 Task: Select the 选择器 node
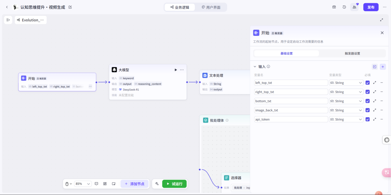pos(236,182)
